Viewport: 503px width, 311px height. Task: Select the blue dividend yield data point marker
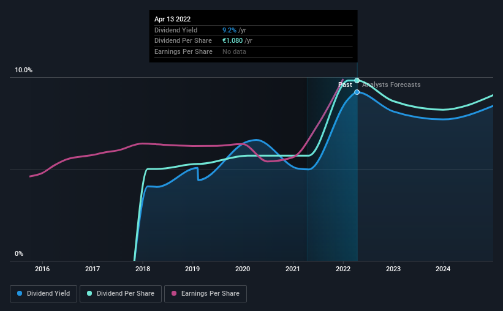tap(357, 92)
